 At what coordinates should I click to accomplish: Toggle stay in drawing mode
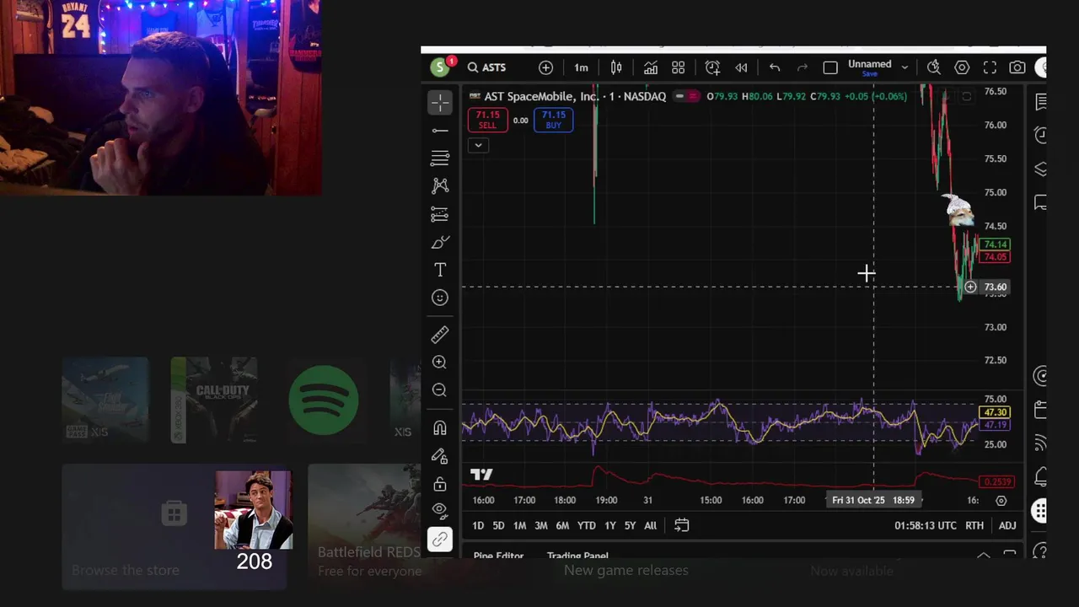pos(440,456)
